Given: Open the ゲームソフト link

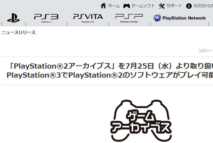Looking at the screenshot, I should click(x=143, y=6).
